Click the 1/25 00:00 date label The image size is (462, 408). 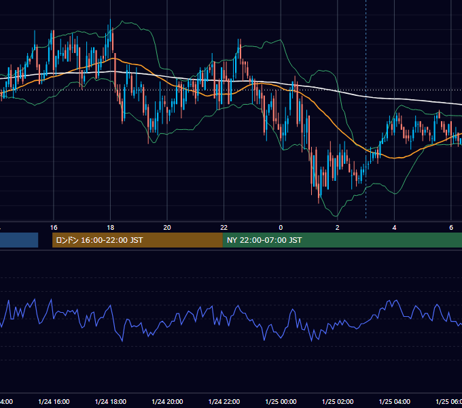click(x=281, y=401)
